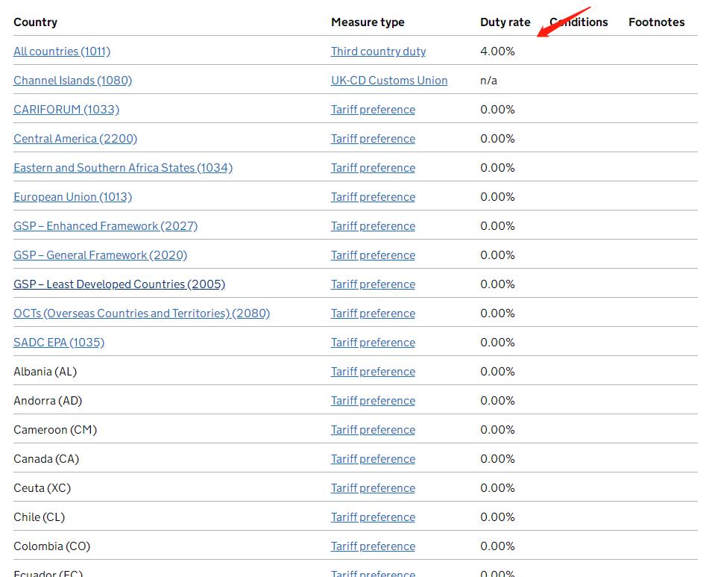Image resolution: width=709 pixels, height=577 pixels.
Task: Click the Country column header
Action: pos(35,22)
